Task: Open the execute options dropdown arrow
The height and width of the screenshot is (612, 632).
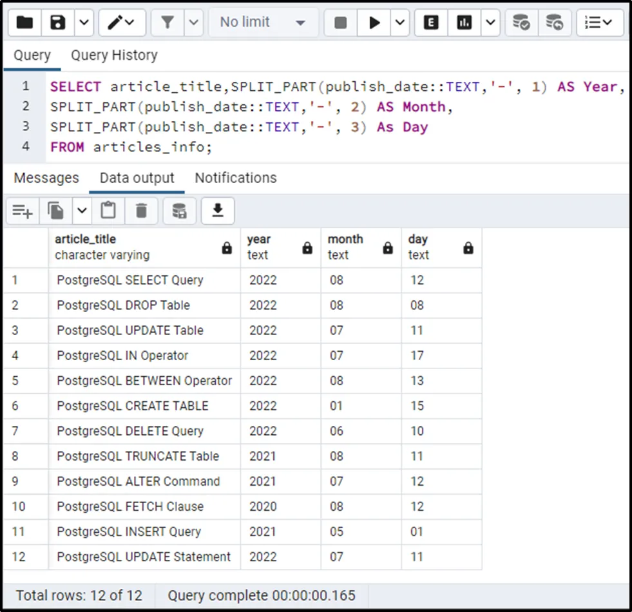Action: tap(399, 23)
